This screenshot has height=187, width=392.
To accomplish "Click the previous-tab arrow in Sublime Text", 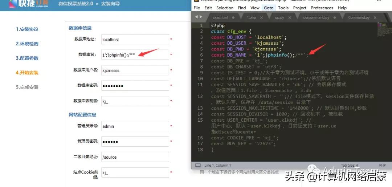I will point(196,17).
